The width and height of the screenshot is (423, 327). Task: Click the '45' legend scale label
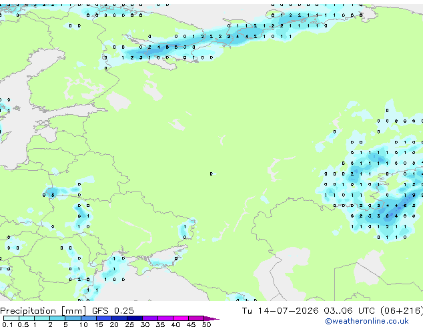tap(191, 324)
